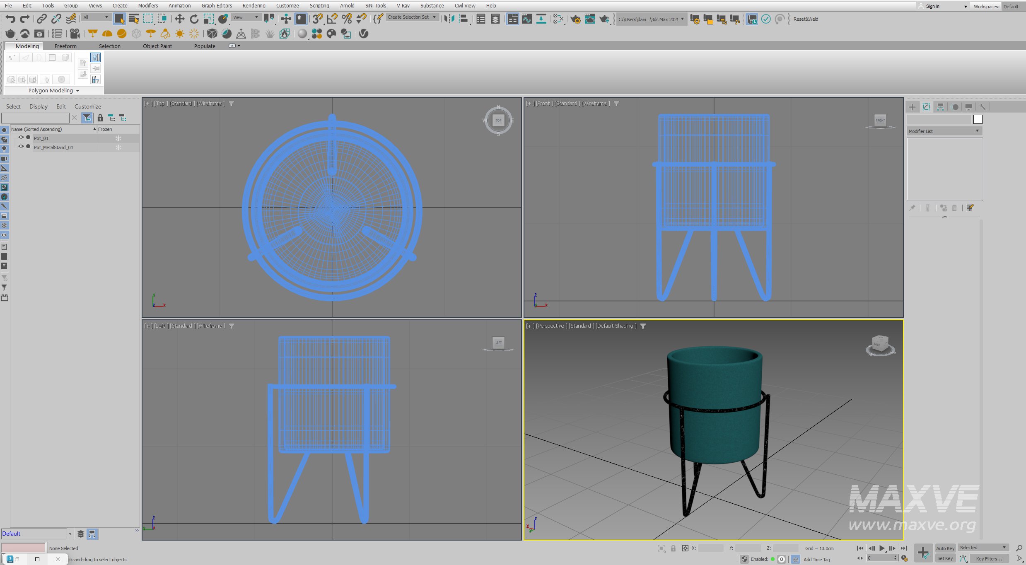Hide Pot_01 with its eye icon
1026x565 pixels.
point(21,138)
